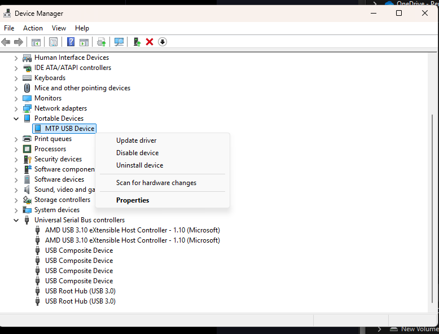Click the Help toolbar icon
The image size is (439, 334).
pos(71,42)
